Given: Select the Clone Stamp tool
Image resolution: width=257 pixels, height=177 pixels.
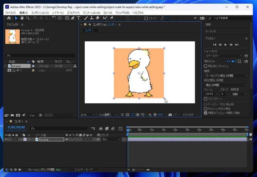Looking at the screenshot, I should click(92, 18).
